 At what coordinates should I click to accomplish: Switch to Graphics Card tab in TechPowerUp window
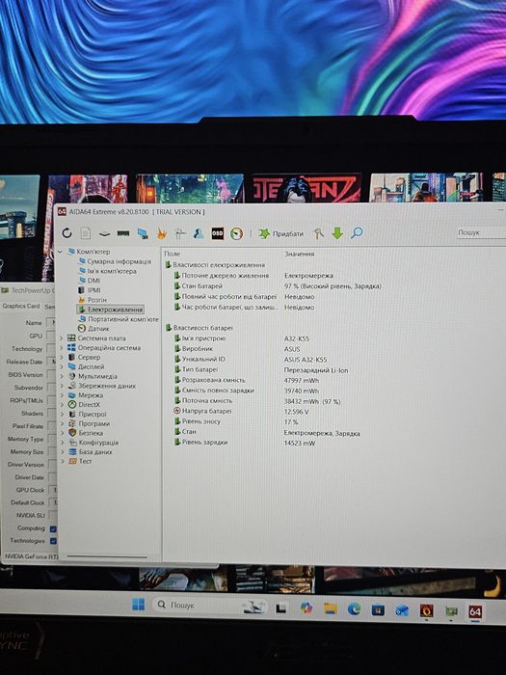pos(20,306)
